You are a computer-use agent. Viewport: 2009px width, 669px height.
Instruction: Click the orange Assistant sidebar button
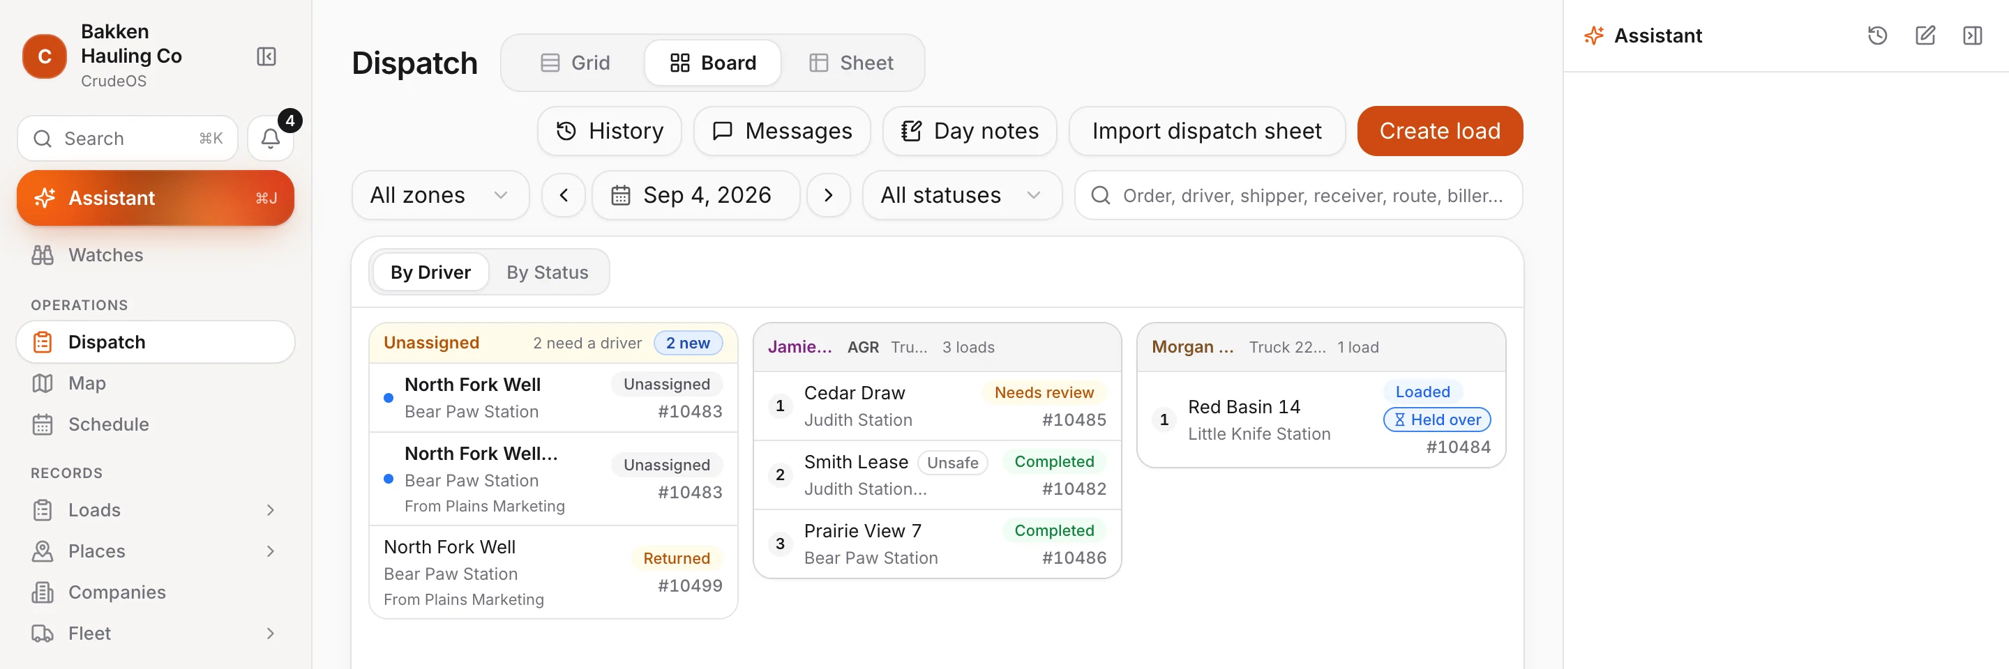(156, 199)
